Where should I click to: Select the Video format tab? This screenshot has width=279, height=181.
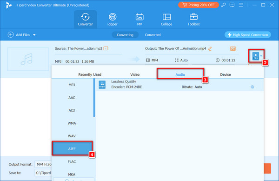(135, 74)
